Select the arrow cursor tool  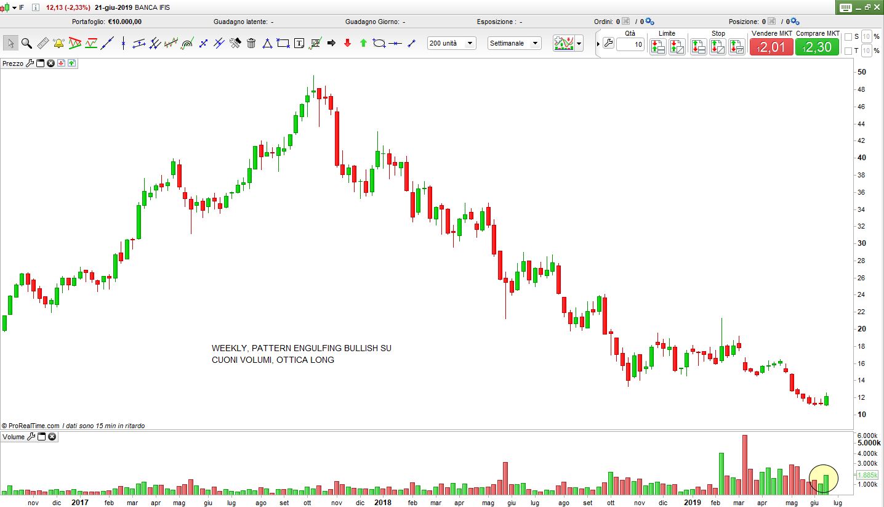10,43
